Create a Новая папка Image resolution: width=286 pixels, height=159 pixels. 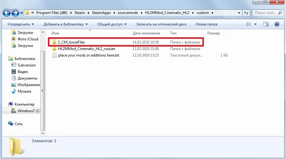[206, 24]
